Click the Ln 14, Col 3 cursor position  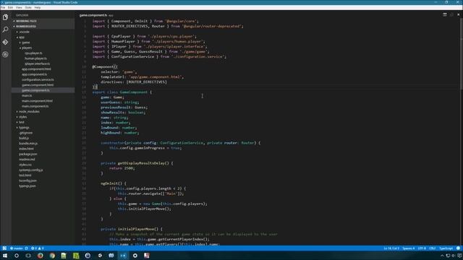391,248
